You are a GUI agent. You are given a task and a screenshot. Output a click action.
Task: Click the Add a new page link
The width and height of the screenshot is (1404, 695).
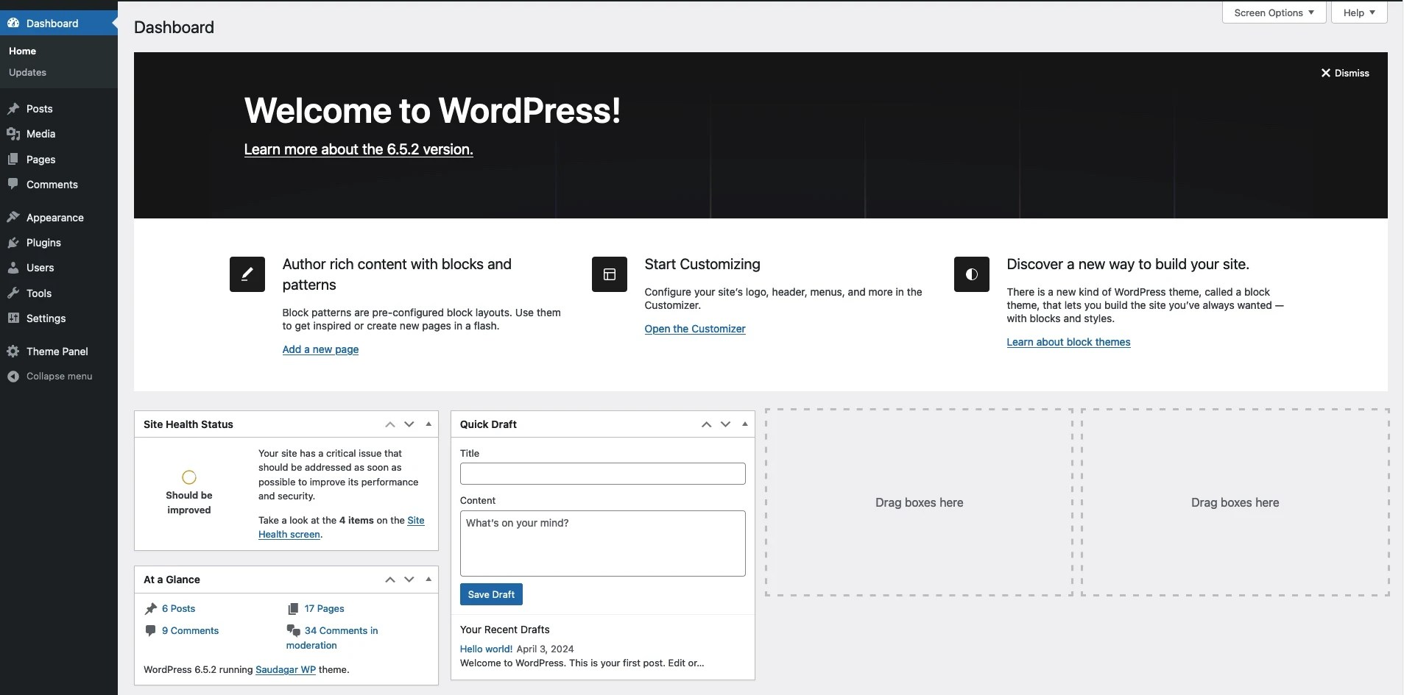tap(320, 349)
